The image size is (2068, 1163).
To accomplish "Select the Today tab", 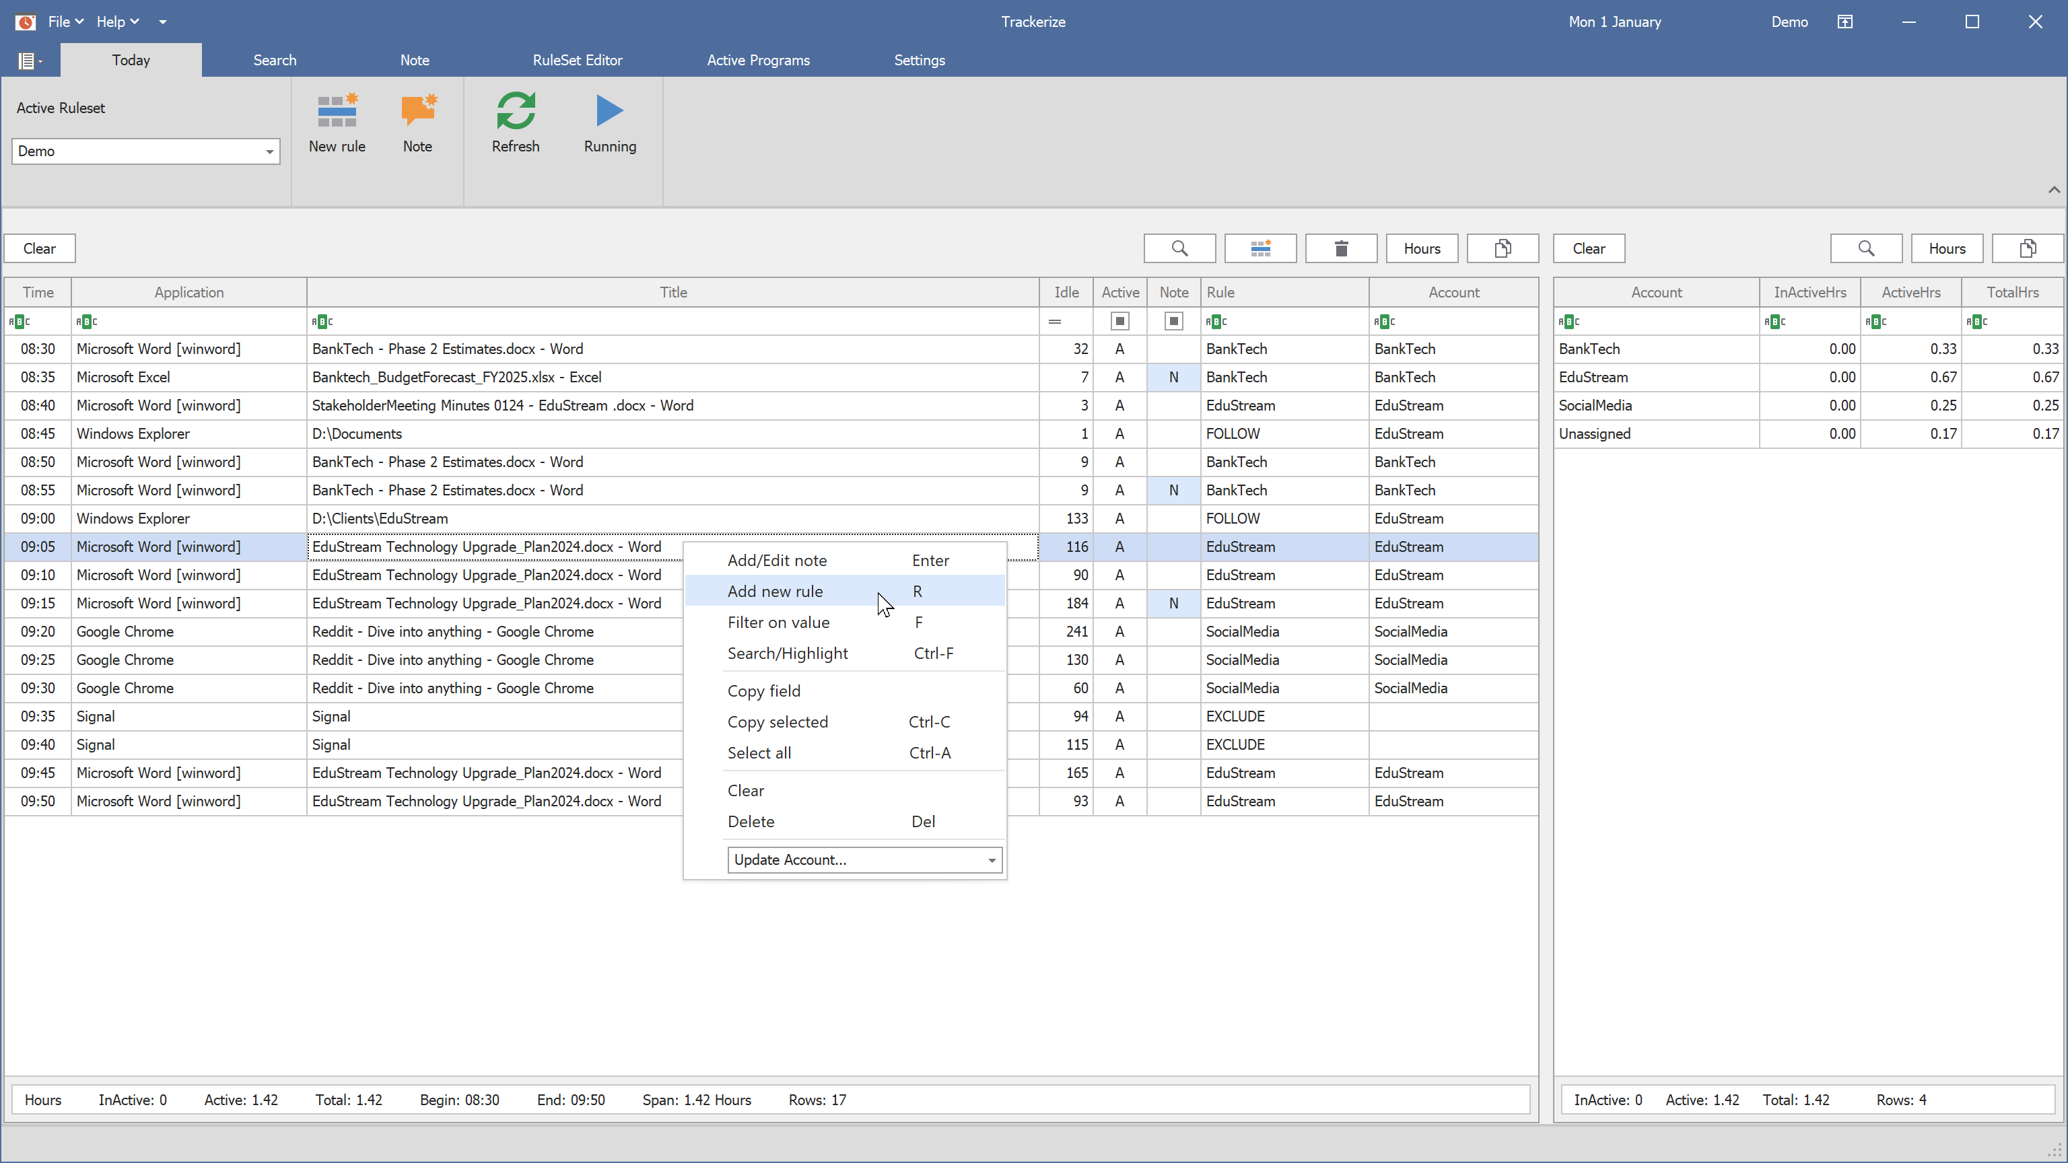I will tap(131, 60).
